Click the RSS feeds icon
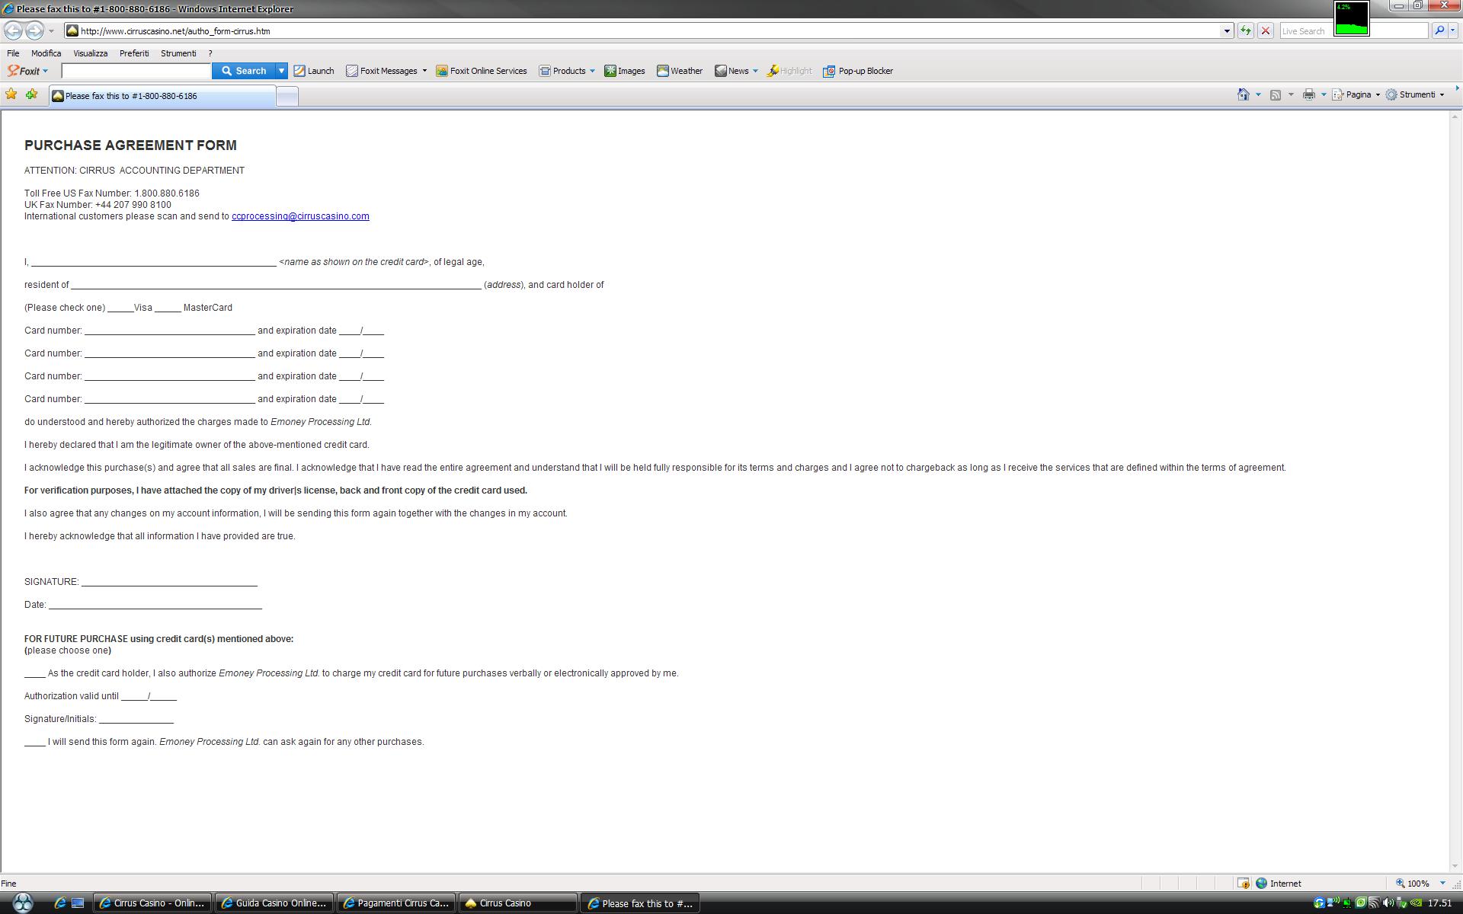This screenshot has height=914, width=1463. (1276, 94)
